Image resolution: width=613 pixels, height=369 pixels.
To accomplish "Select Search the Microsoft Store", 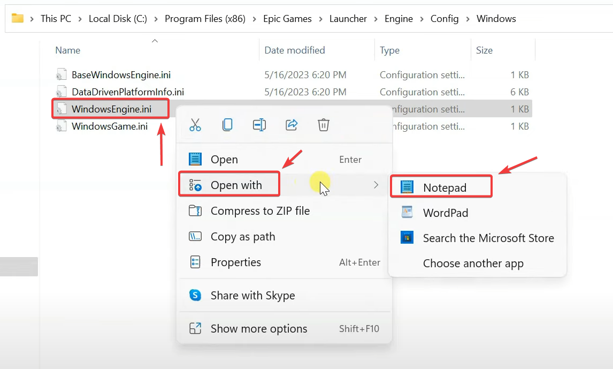I will point(478,238).
